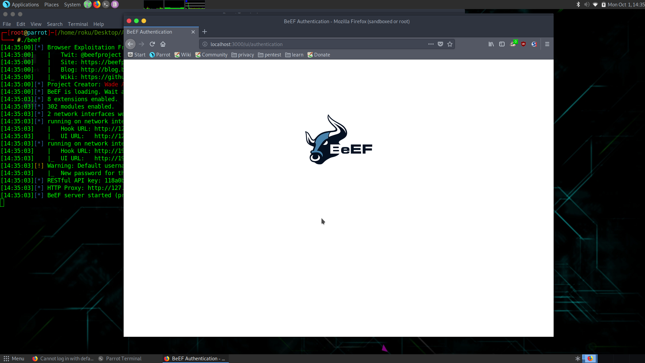Launch the terminal from the top panel
The width and height of the screenshot is (645, 363).
coord(105,4)
